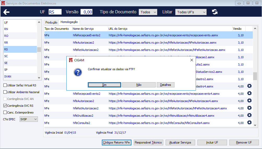Click the application logo in title bar
Image resolution: width=262 pixels, height=149 pixels.
pos(3,3)
